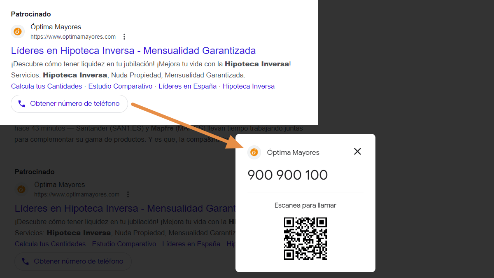Open the three-dot ad options for the second ad
Screen dimensions: 494x278
click(128, 194)
